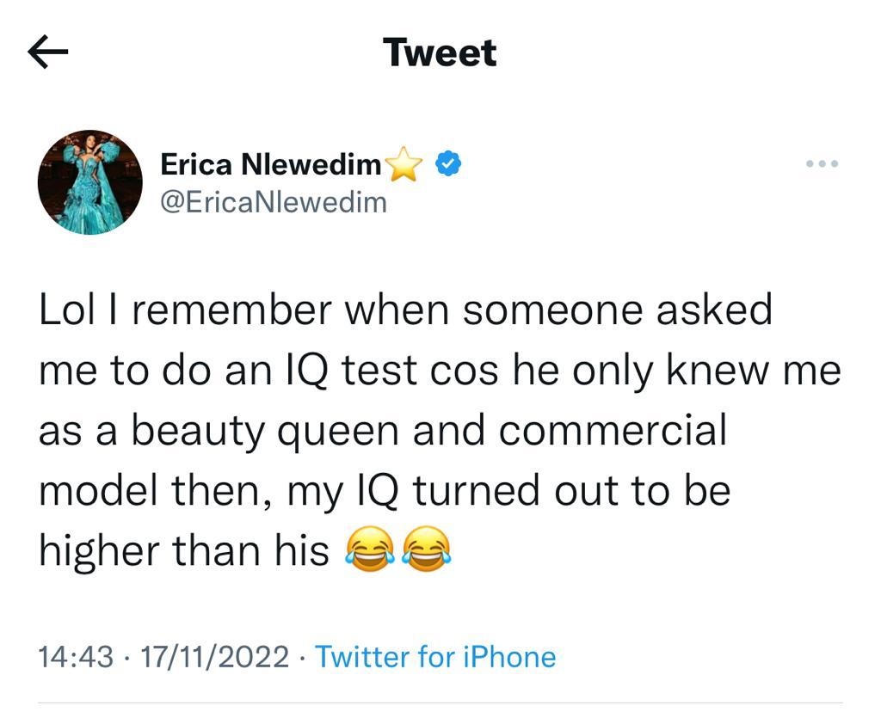Screen dimensions: 881x718
Task: Click the Erica Nlewedim display name
Action: pos(271,163)
